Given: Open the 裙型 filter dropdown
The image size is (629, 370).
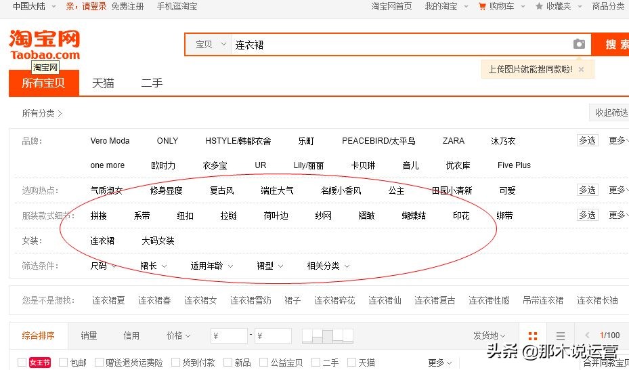Looking at the screenshot, I should coord(269,266).
